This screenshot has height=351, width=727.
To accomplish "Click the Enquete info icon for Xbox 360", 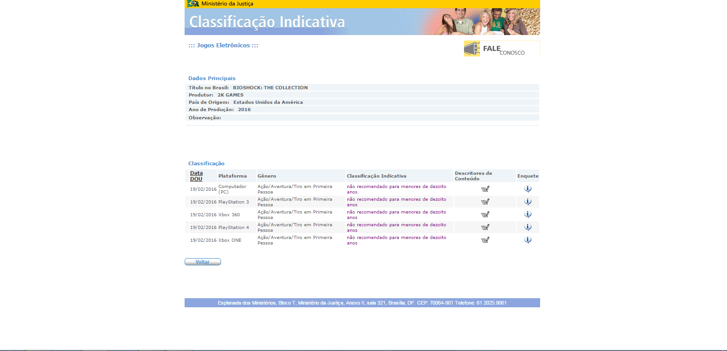I will click(x=528, y=214).
